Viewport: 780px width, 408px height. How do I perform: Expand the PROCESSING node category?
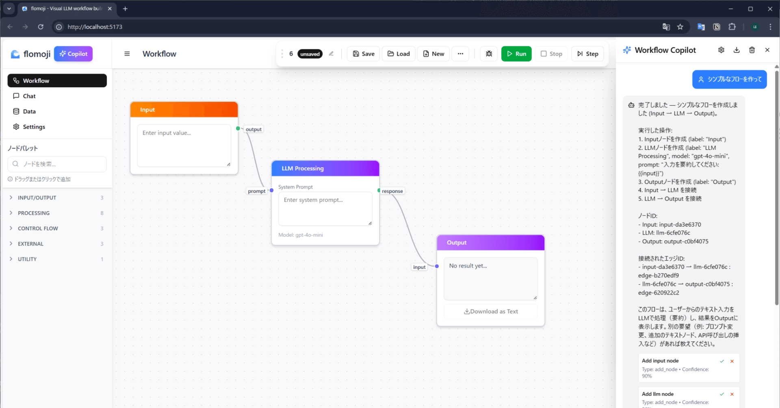tap(34, 213)
